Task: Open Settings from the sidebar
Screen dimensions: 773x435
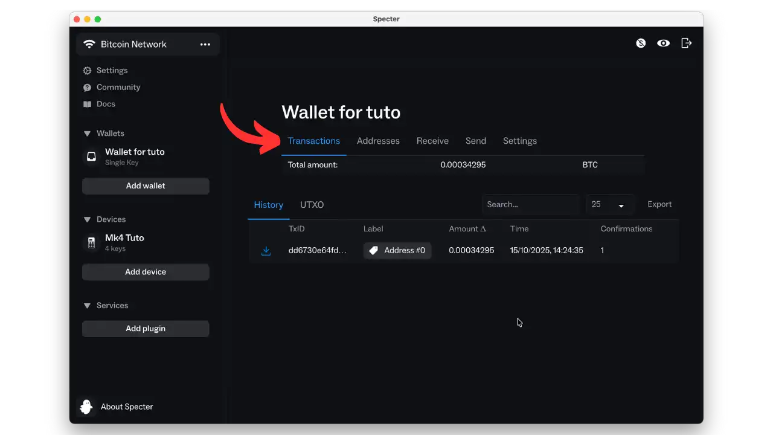Action: [112, 70]
